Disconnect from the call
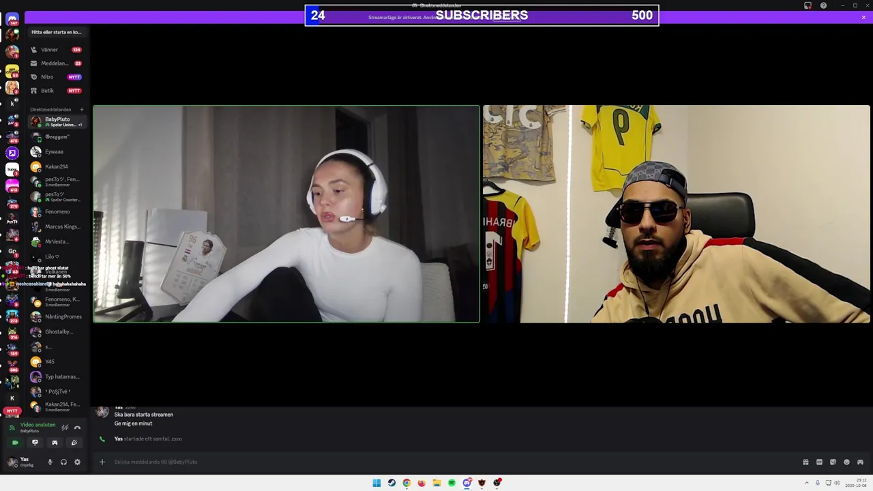 [x=77, y=428]
